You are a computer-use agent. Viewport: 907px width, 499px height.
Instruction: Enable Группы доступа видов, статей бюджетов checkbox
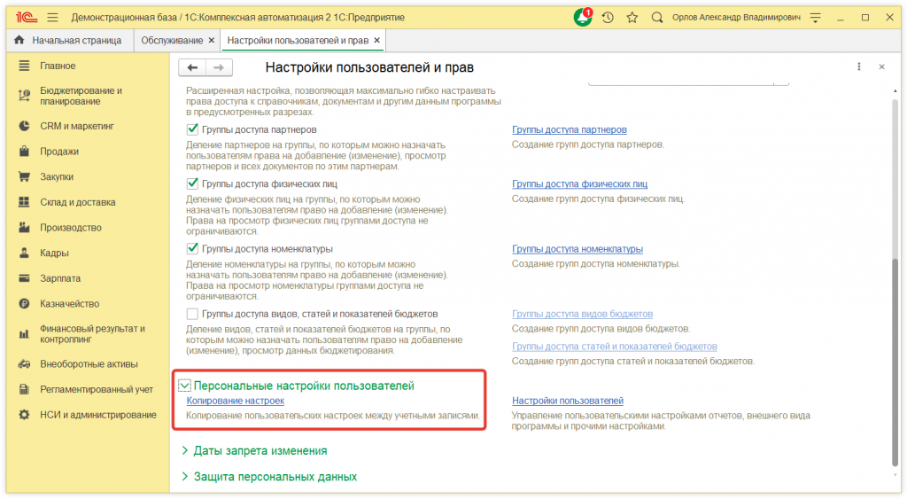pyautogui.click(x=192, y=314)
